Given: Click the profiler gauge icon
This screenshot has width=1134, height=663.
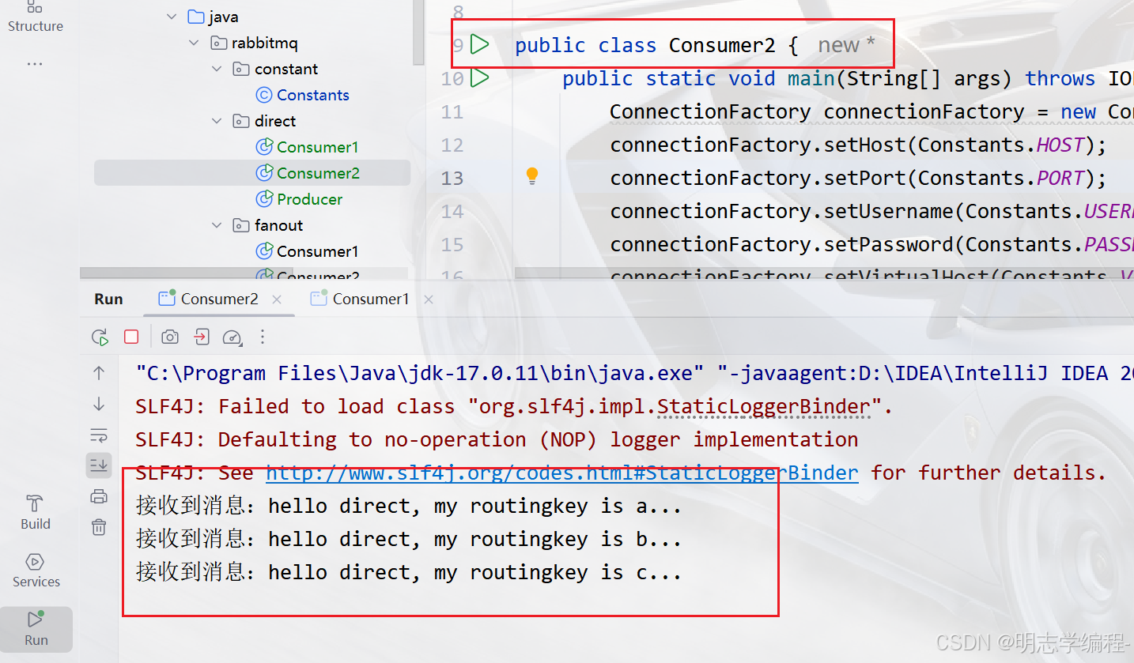Looking at the screenshot, I should point(232,337).
